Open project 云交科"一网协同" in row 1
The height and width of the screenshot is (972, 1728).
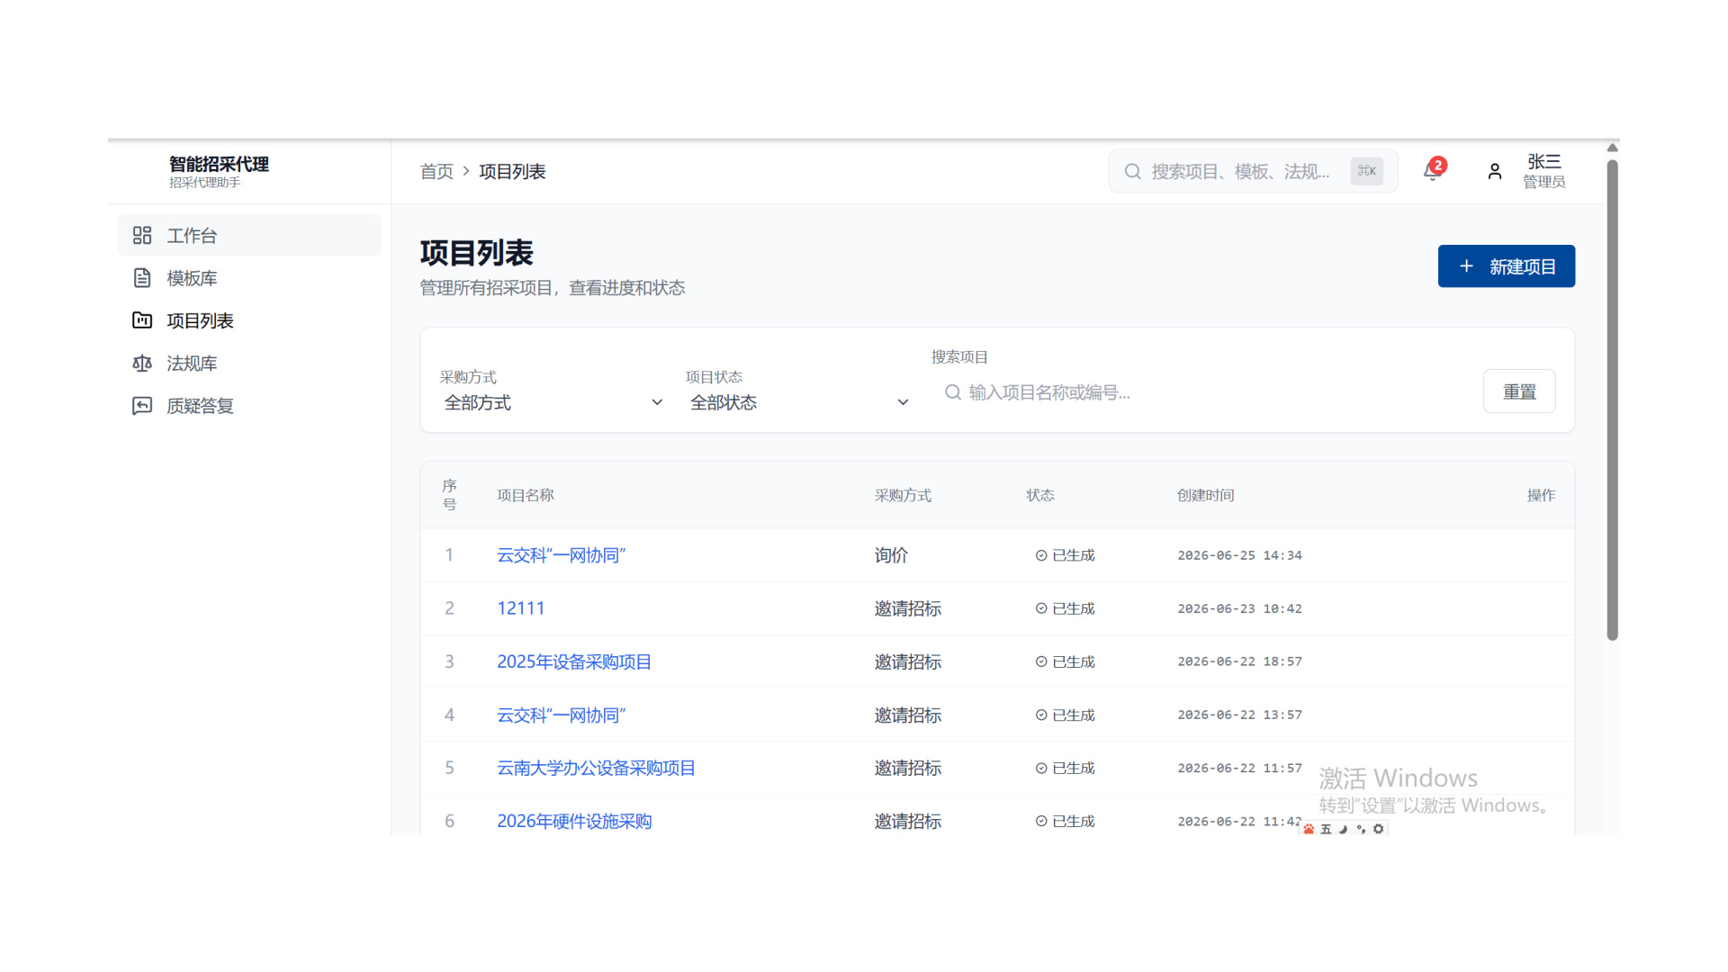pyautogui.click(x=561, y=555)
